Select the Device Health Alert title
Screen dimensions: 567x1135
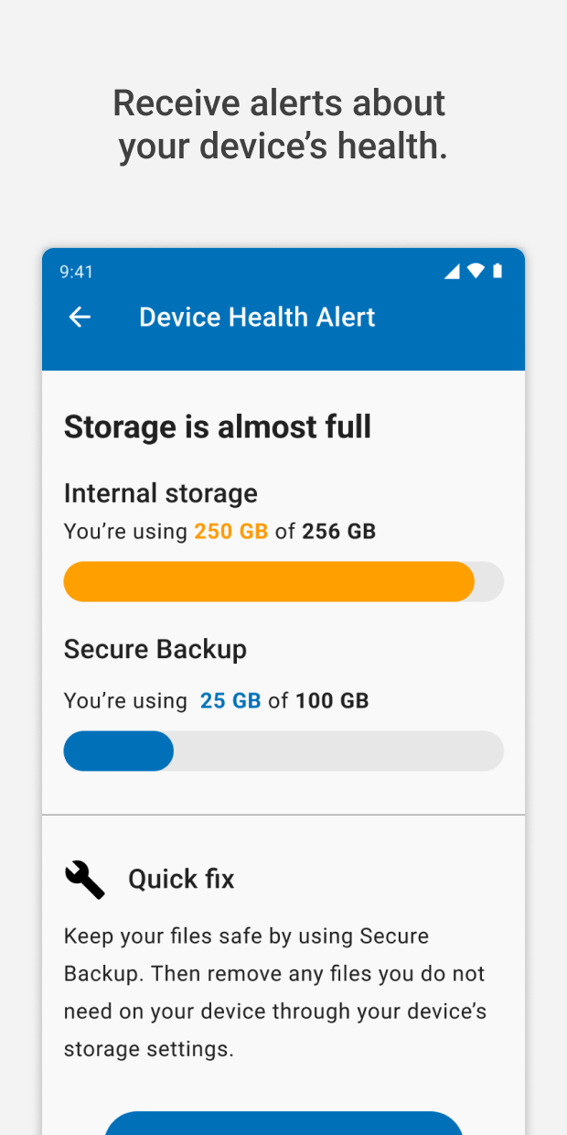[x=257, y=317]
